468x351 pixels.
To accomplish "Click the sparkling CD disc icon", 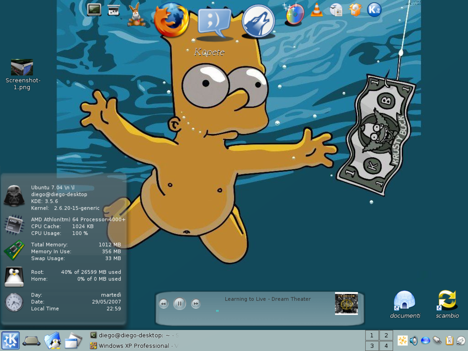I will tap(294, 14).
